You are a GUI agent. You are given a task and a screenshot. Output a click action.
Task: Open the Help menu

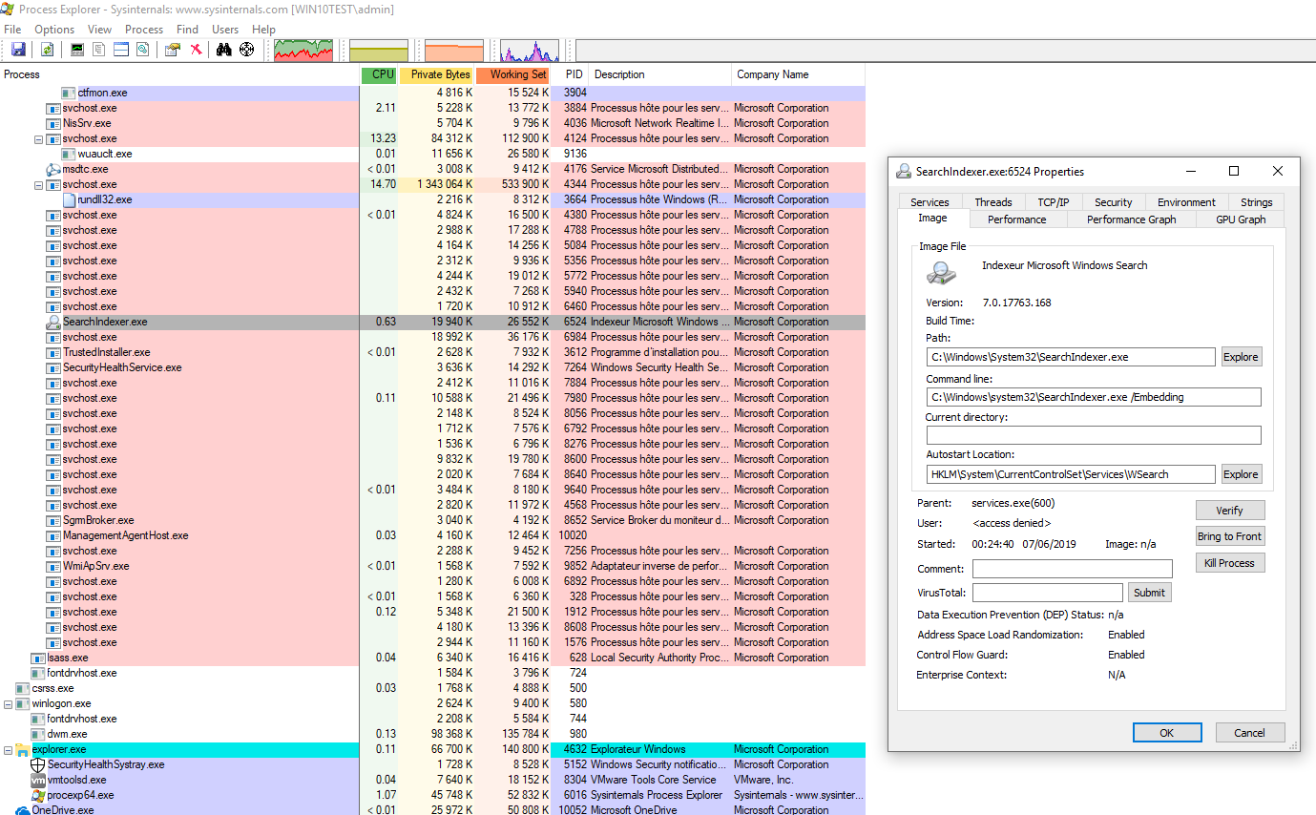click(x=264, y=30)
